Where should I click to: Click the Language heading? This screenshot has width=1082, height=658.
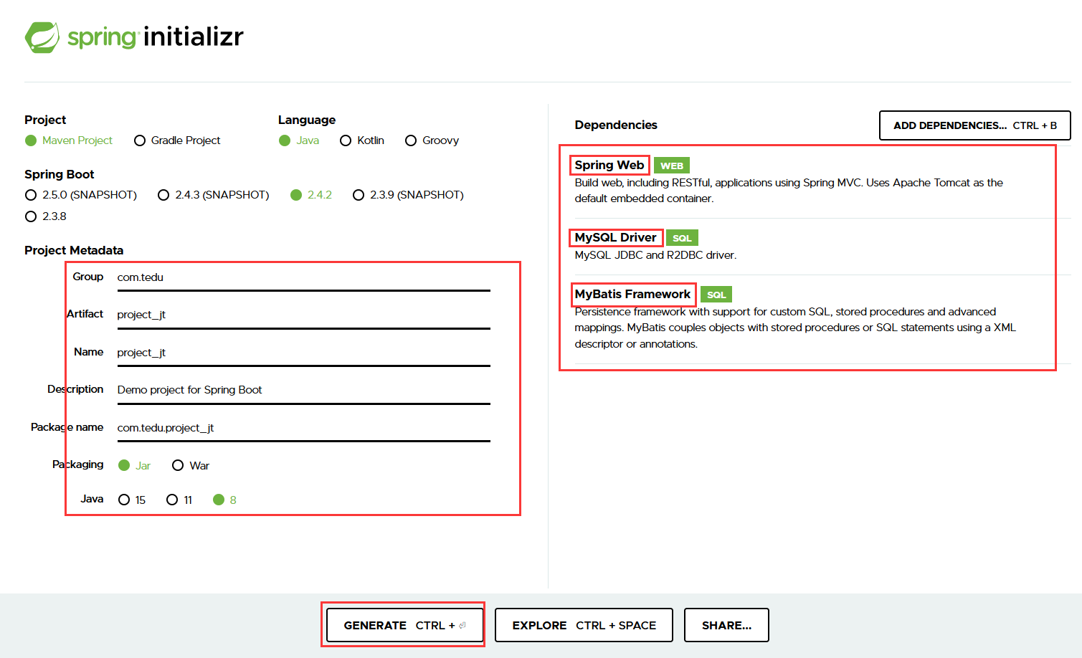(307, 120)
